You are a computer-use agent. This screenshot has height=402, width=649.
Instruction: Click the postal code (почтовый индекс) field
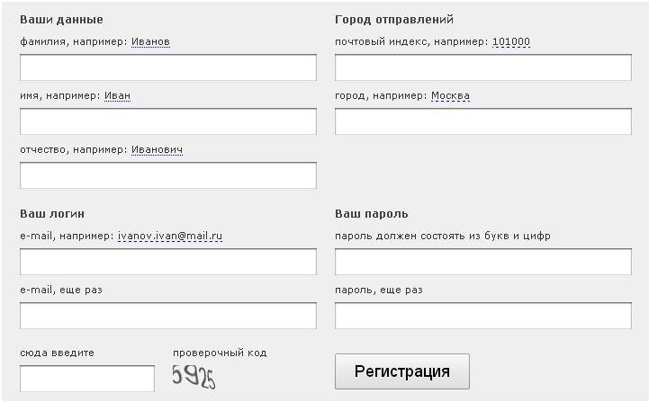tap(482, 67)
